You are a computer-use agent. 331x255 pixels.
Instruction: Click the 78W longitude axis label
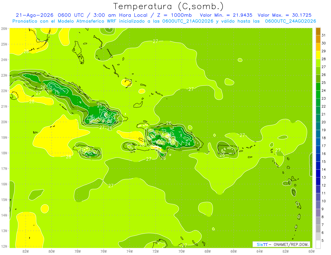(78, 251)
